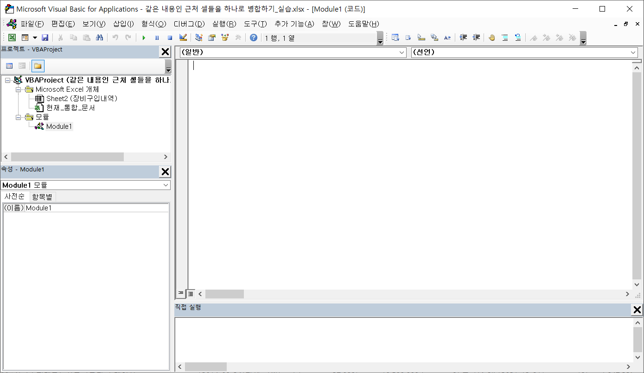The height and width of the screenshot is (373, 644).
Task: Open the 도구(T) menu
Action: (255, 24)
